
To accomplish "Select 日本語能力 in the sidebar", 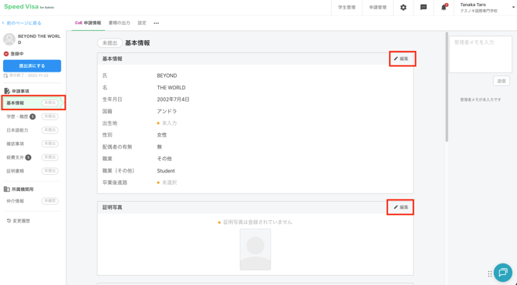I will 32,130.
